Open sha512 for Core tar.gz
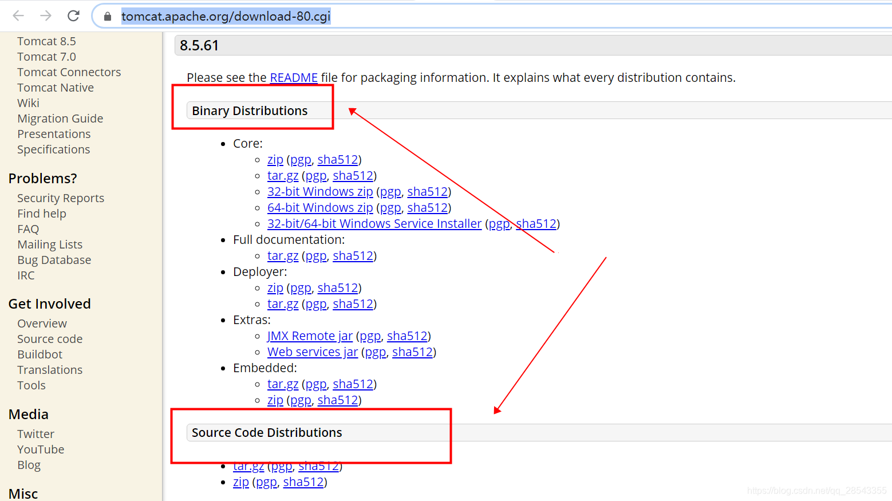The height and width of the screenshot is (501, 892). tap(353, 176)
